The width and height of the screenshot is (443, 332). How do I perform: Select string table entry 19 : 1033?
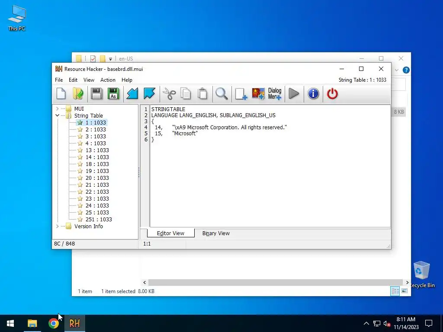(97, 171)
